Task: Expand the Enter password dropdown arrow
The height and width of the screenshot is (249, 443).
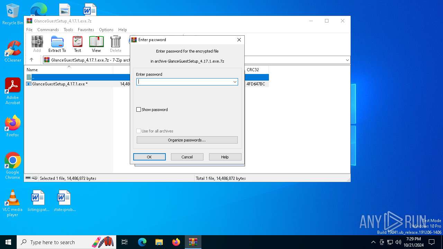Action: (235, 82)
